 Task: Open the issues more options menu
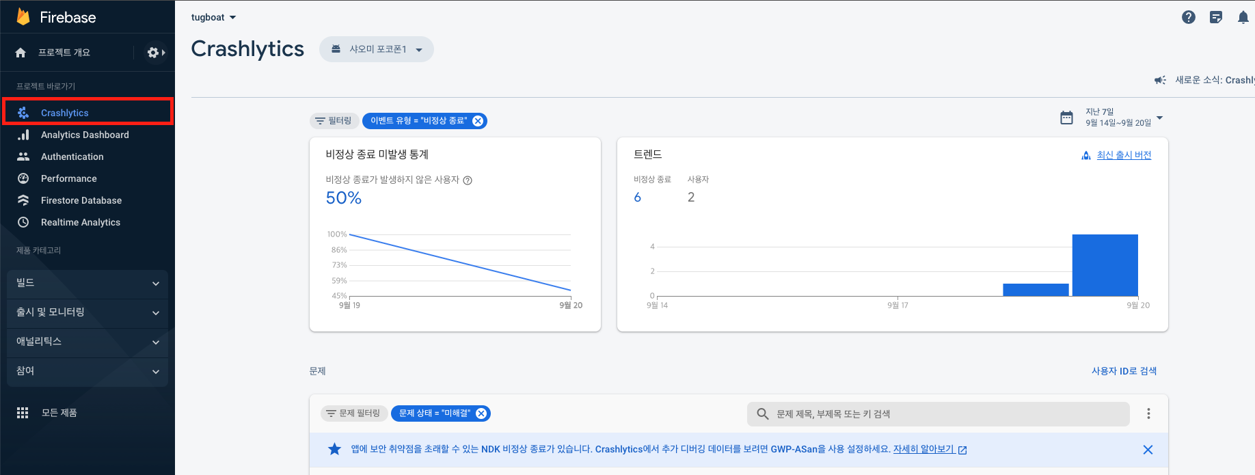point(1148,413)
